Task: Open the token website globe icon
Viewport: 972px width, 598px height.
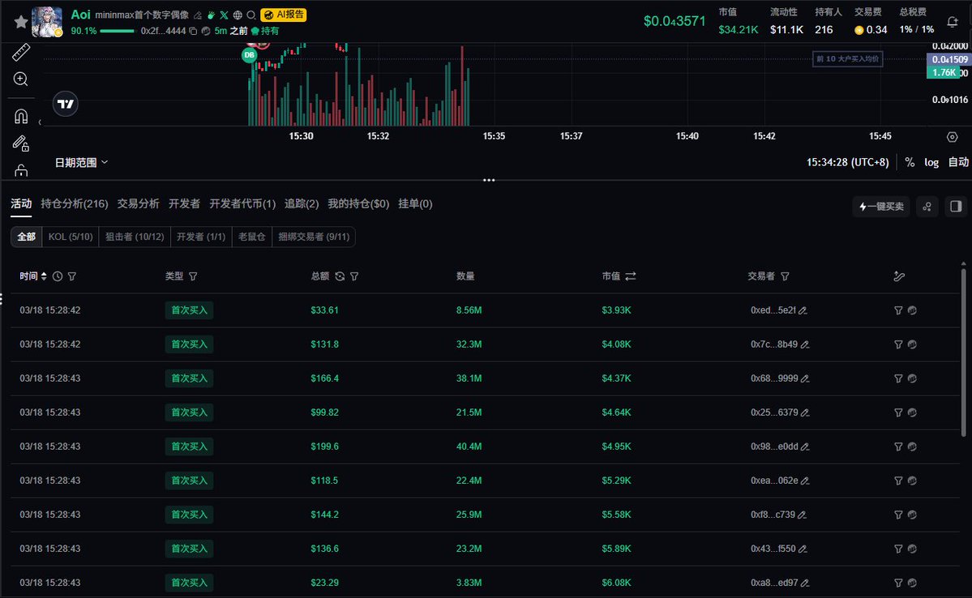Action: point(238,15)
